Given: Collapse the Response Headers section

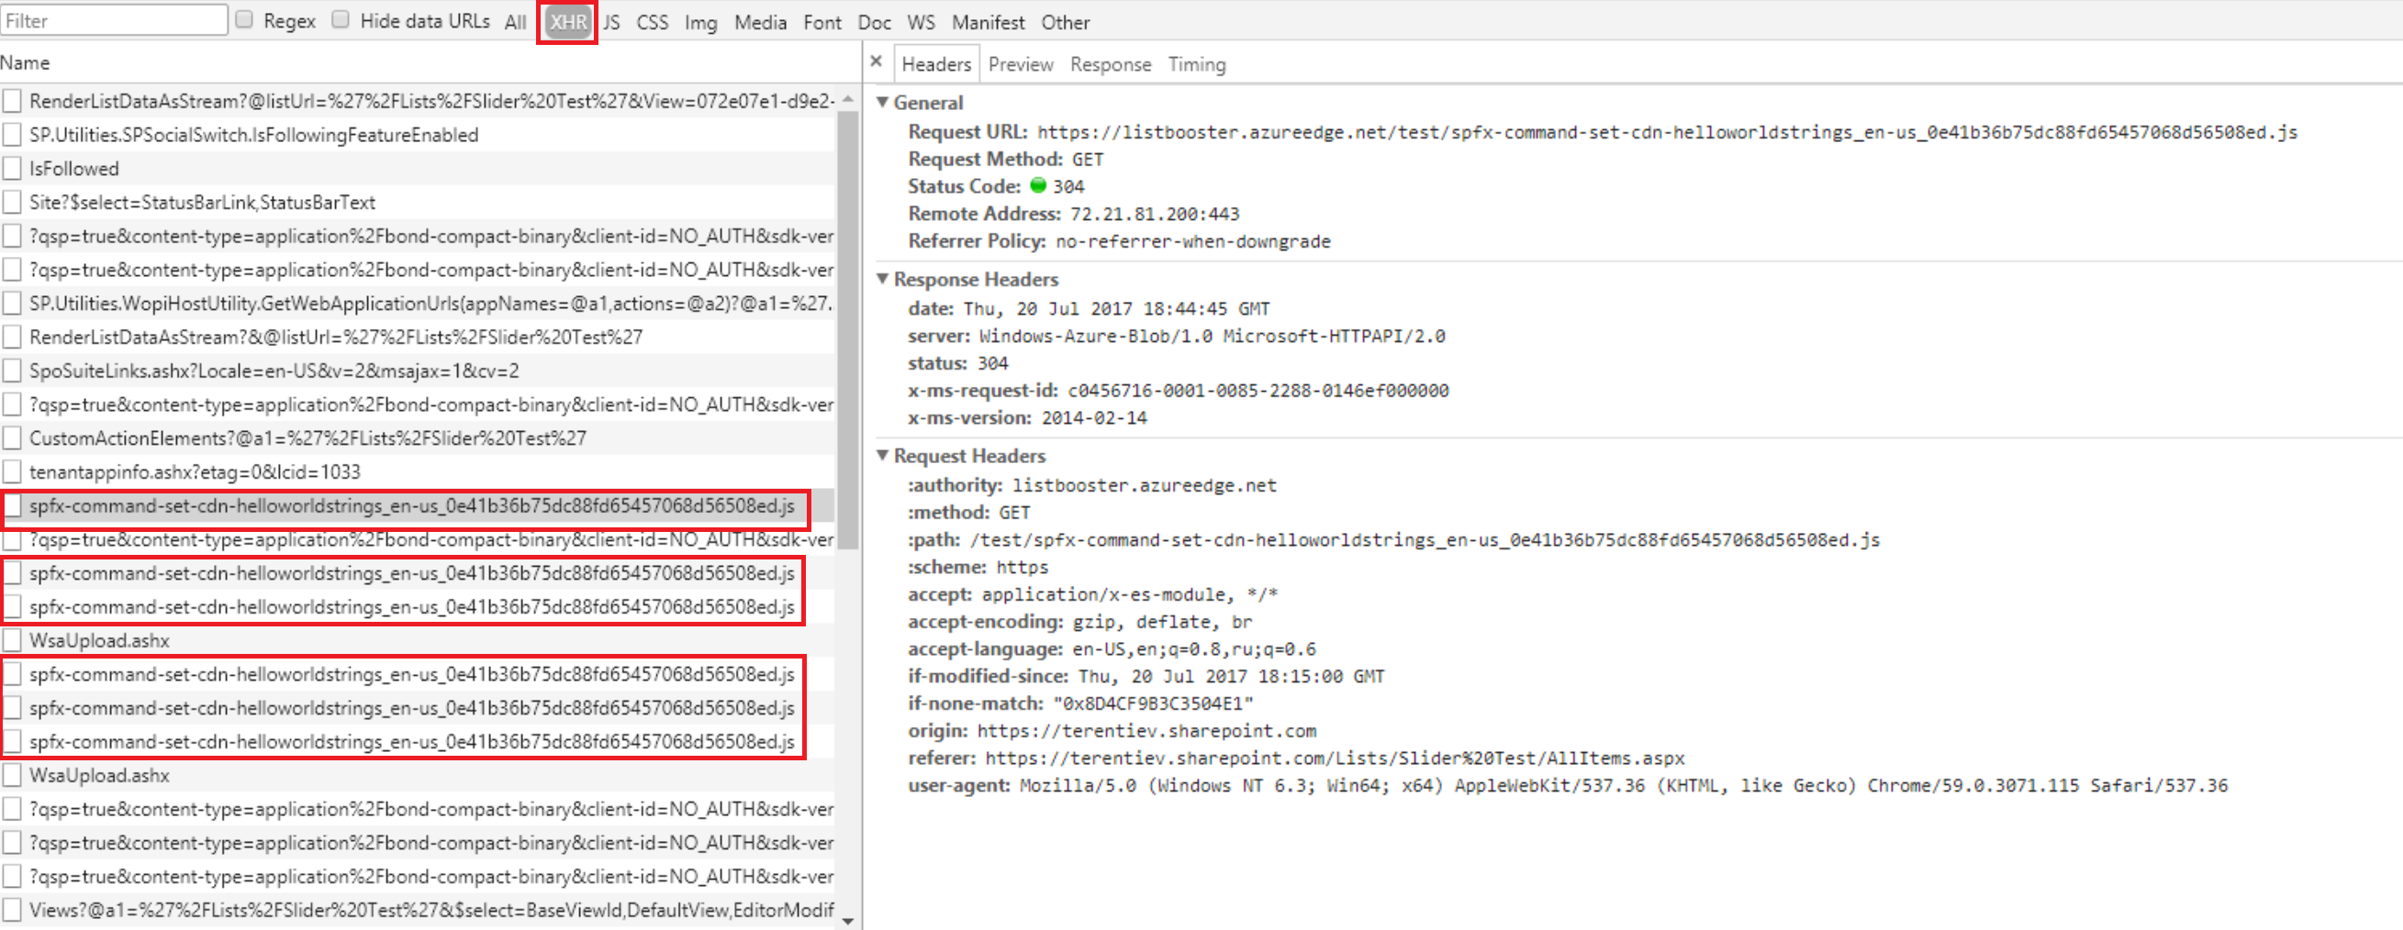Looking at the screenshot, I should pos(883,279).
